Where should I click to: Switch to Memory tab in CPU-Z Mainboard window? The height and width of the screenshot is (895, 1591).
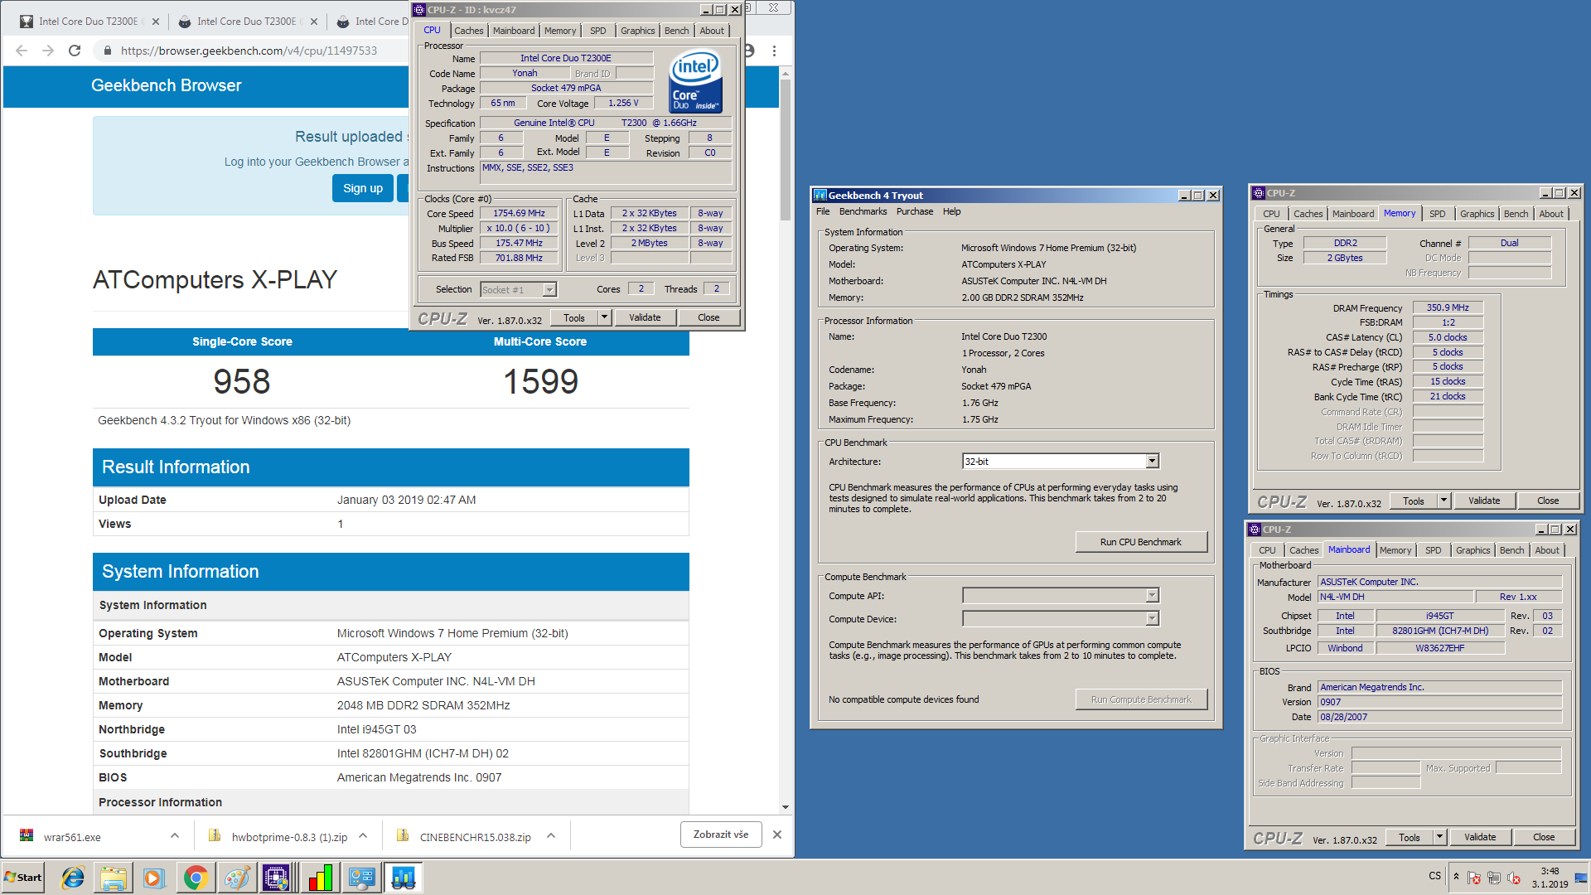click(x=1395, y=550)
